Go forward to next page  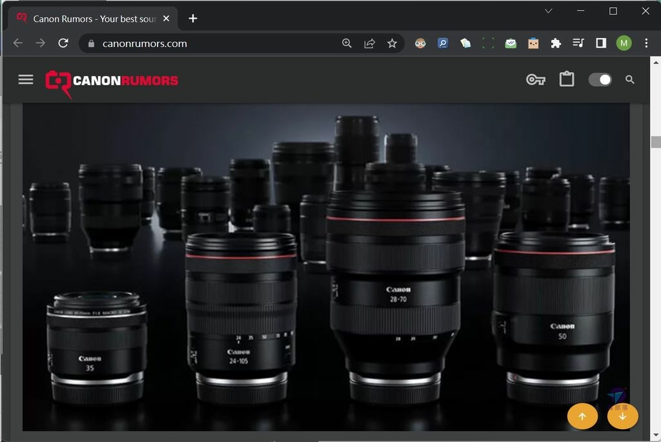pos(41,43)
